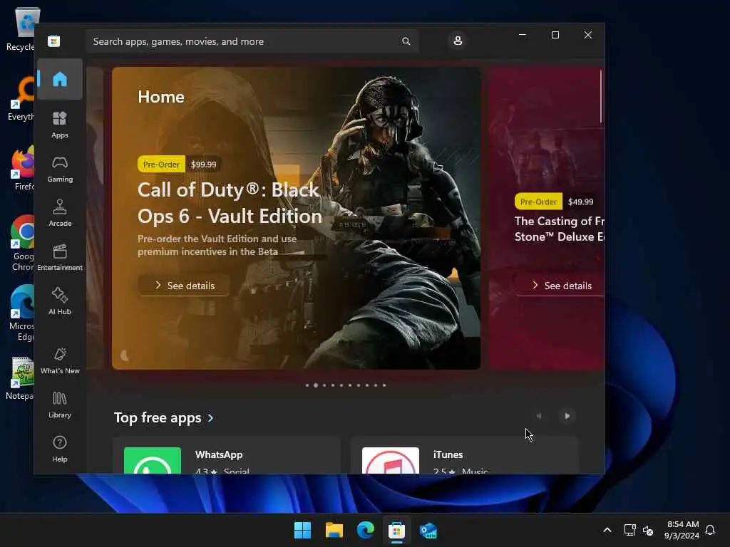Open the notification bell
This screenshot has width=730, height=547.
coord(710,530)
